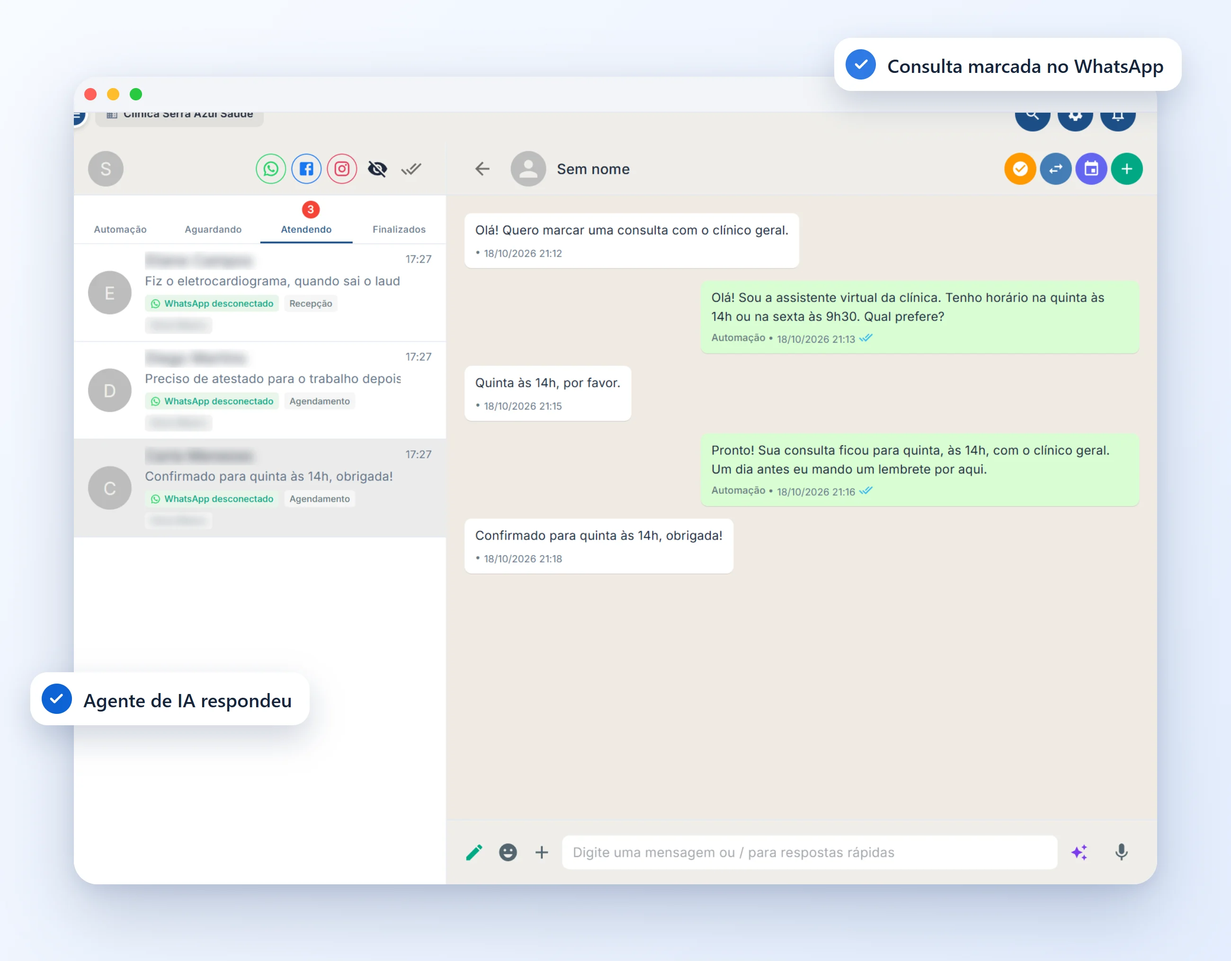Click the 'Sem nome' contact name

coord(593,169)
